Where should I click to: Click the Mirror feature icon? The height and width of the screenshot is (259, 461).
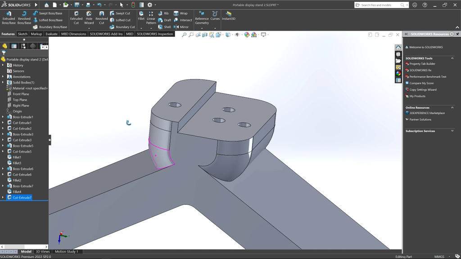tap(181, 27)
